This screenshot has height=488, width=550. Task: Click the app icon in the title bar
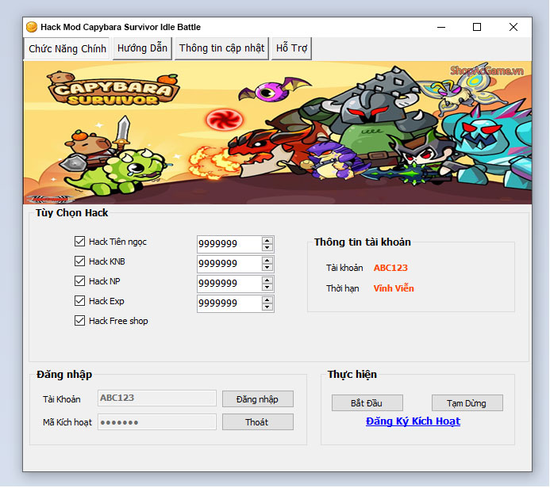pyautogui.click(x=32, y=27)
